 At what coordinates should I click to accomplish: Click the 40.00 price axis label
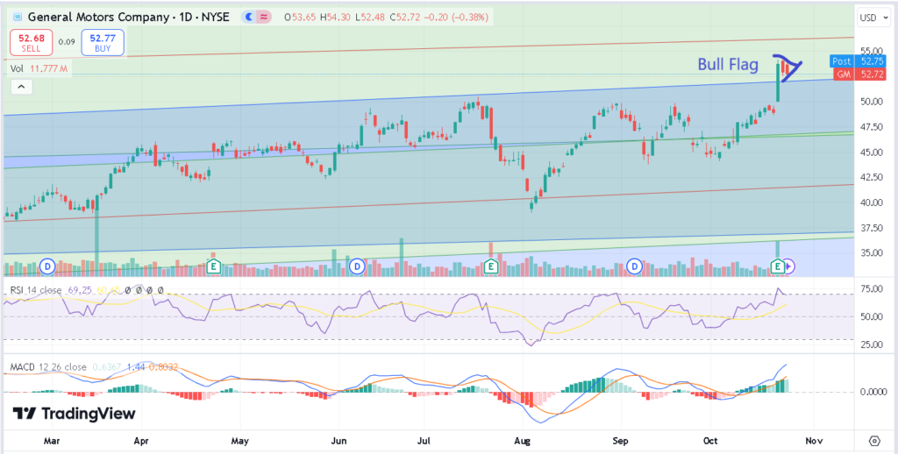pyautogui.click(x=870, y=202)
